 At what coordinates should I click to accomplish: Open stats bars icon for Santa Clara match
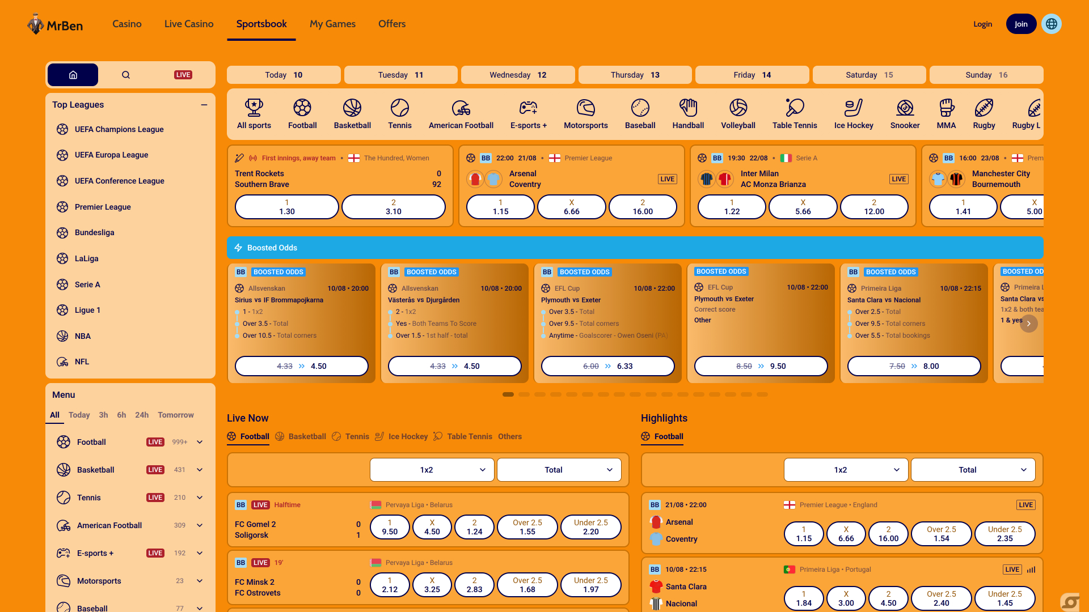[x=1031, y=569]
